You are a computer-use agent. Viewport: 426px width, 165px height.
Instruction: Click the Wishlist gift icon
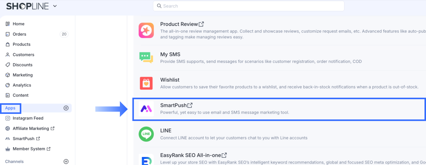[146, 83]
